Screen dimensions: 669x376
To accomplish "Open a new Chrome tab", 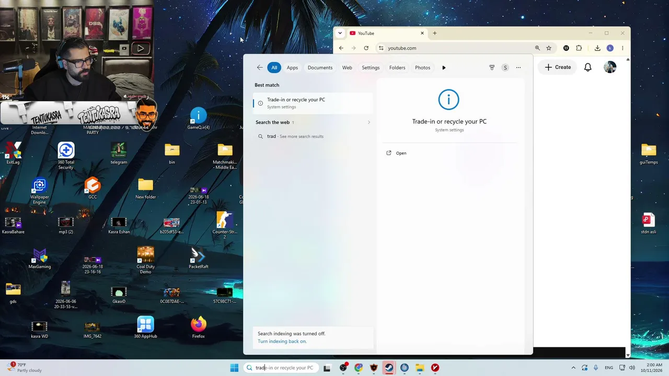I will click(434, 33).
